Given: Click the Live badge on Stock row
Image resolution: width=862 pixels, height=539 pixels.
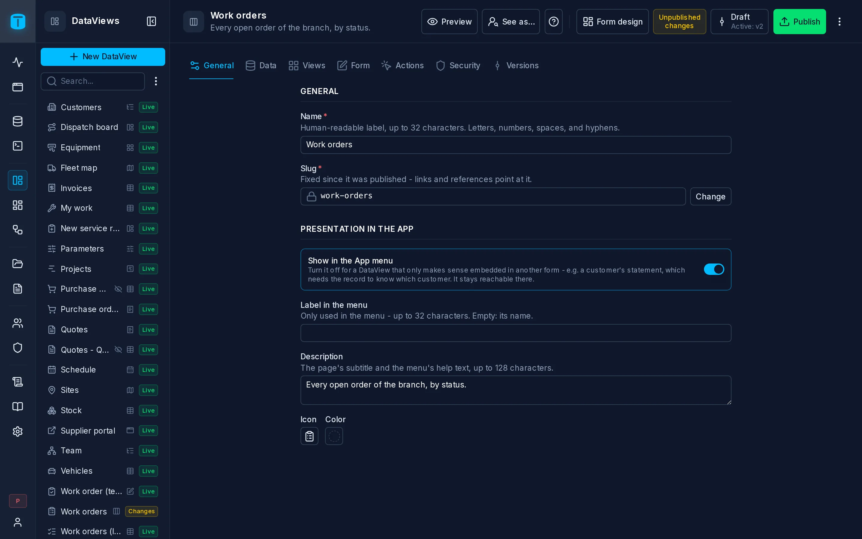Looking at the screenshot, I should [148, 410].
